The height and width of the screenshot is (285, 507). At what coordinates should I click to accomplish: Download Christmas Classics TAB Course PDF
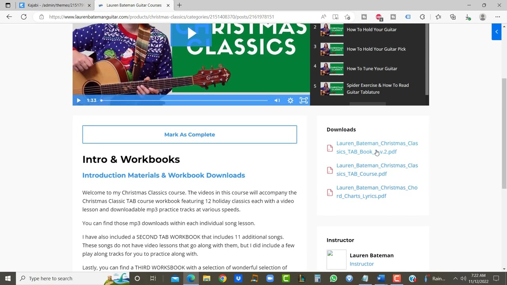pyautogui.click(x=377, y=169)
